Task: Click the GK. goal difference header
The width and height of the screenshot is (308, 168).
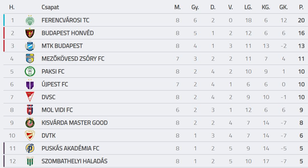Action: (283, 7)
